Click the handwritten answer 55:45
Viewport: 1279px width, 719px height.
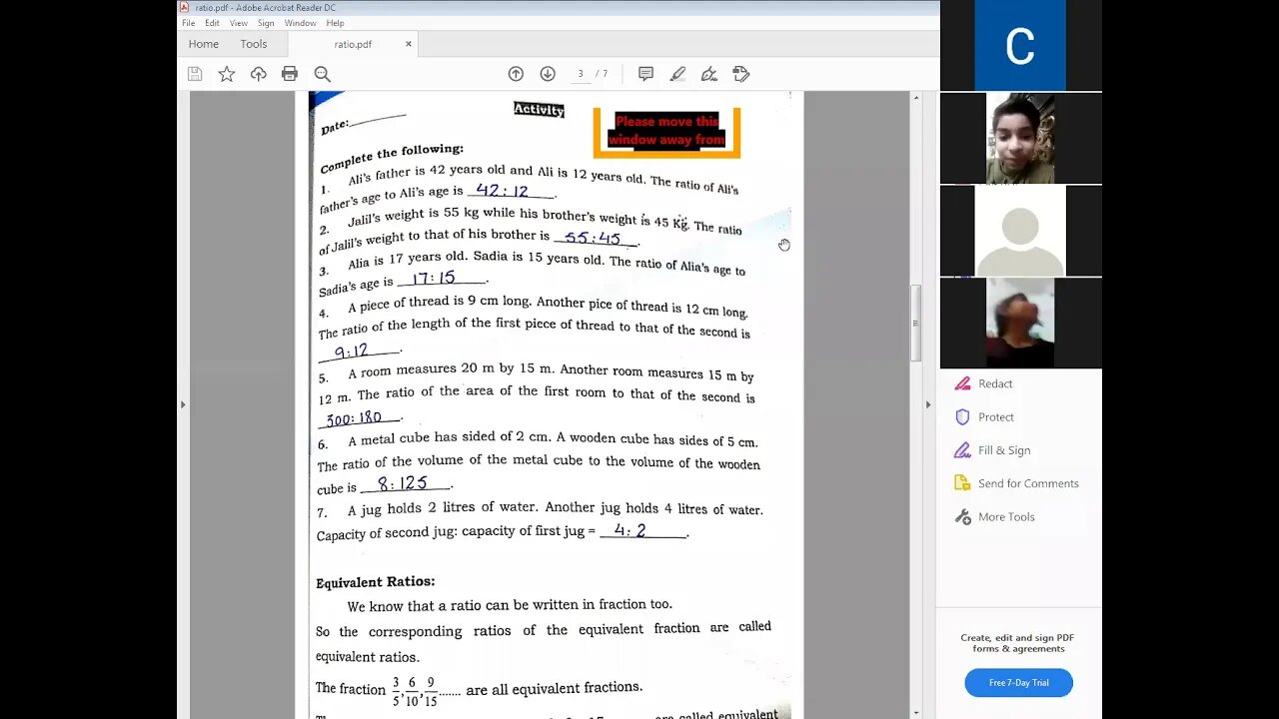[x=593, y=238]
